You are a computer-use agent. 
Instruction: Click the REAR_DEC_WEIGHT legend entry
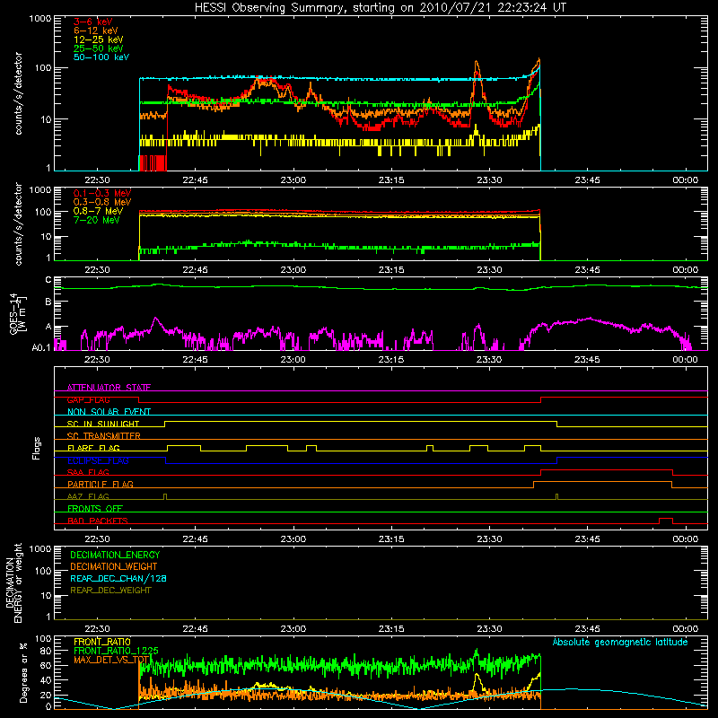[x=110, y=591]
